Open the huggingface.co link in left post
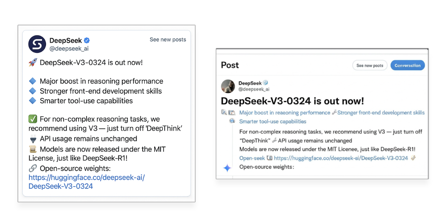The width and height of the screenshot is (448, 223). coord(86,181)
